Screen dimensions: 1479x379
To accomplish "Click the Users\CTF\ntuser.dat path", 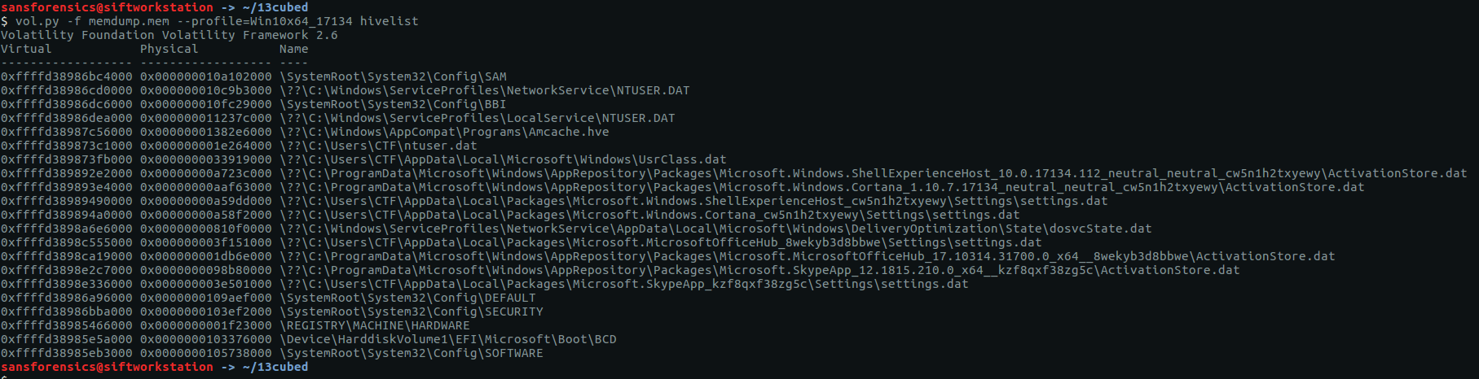I will coord(378,146).
